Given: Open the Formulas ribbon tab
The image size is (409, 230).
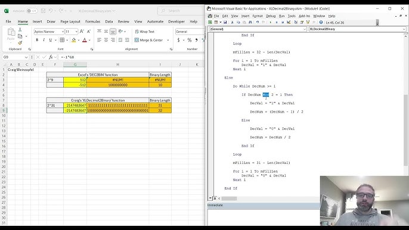Looking at the screenshot, I should (x=92, y=21).
